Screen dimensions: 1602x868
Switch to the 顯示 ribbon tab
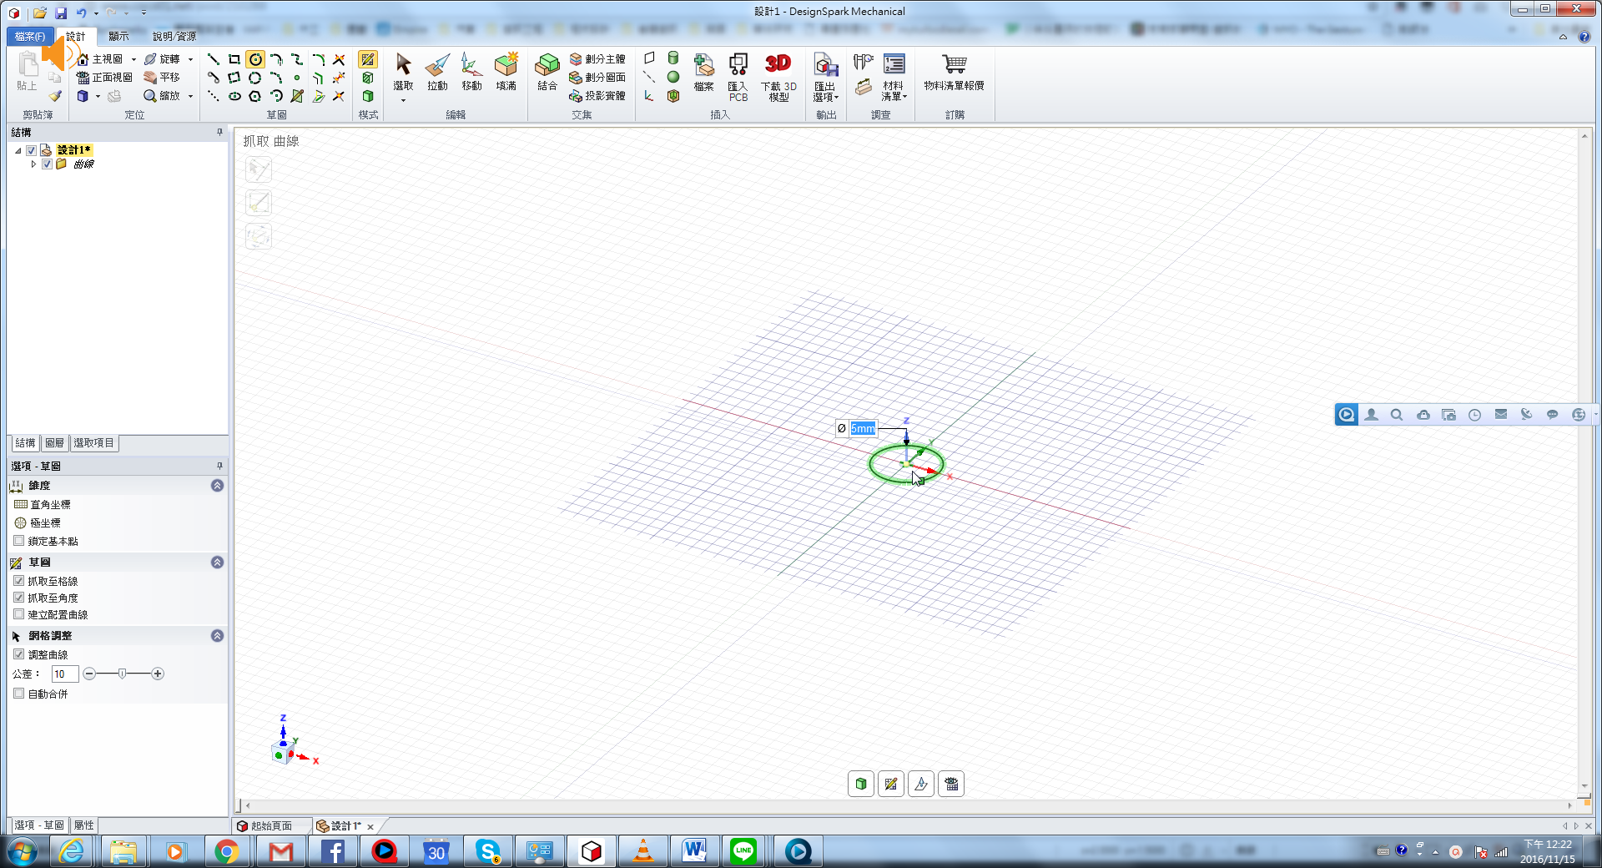(118, 36)
